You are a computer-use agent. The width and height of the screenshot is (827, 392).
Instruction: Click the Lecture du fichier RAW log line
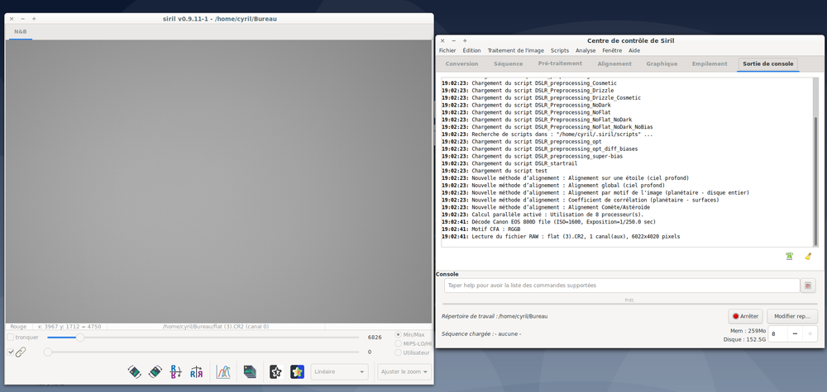pyautogui.click(x=561, y=237)
